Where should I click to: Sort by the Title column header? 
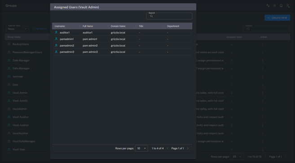(141, 26)
